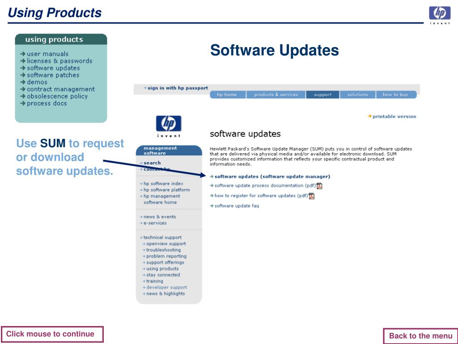Viewport: 458px width, 344px height.
Task: Click the arrow icon beside printable version
Action: click(x=369, y=116)
